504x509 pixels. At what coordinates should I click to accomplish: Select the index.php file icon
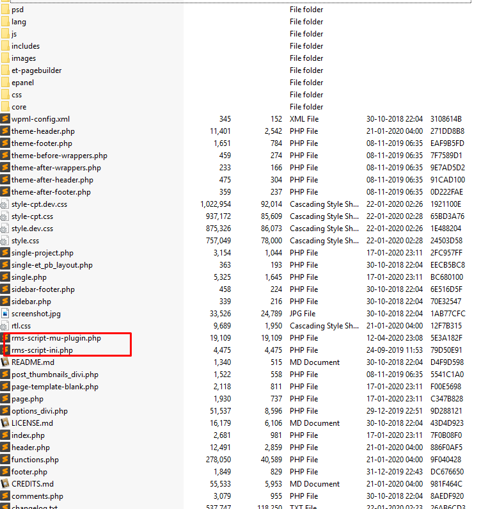click(5, 435)
